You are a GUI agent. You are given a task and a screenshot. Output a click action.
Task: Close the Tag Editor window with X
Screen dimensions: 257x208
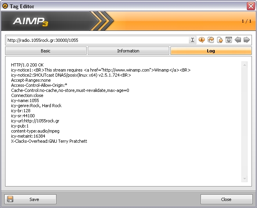tap(251, 6)
